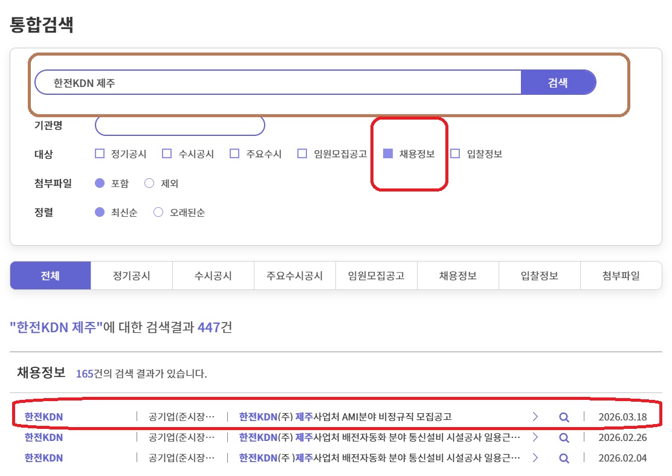
Task: Check the 입찰정보 checkbox
Action: pyautogui.click(x=456, y=154)
